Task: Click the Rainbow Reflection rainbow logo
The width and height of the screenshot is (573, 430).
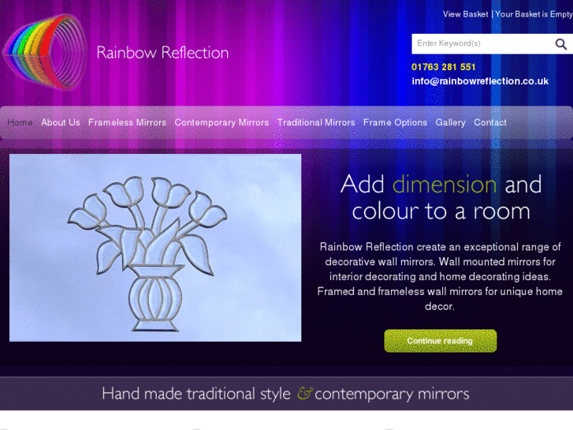Action: pyautogui.click(x=45, y=52)
